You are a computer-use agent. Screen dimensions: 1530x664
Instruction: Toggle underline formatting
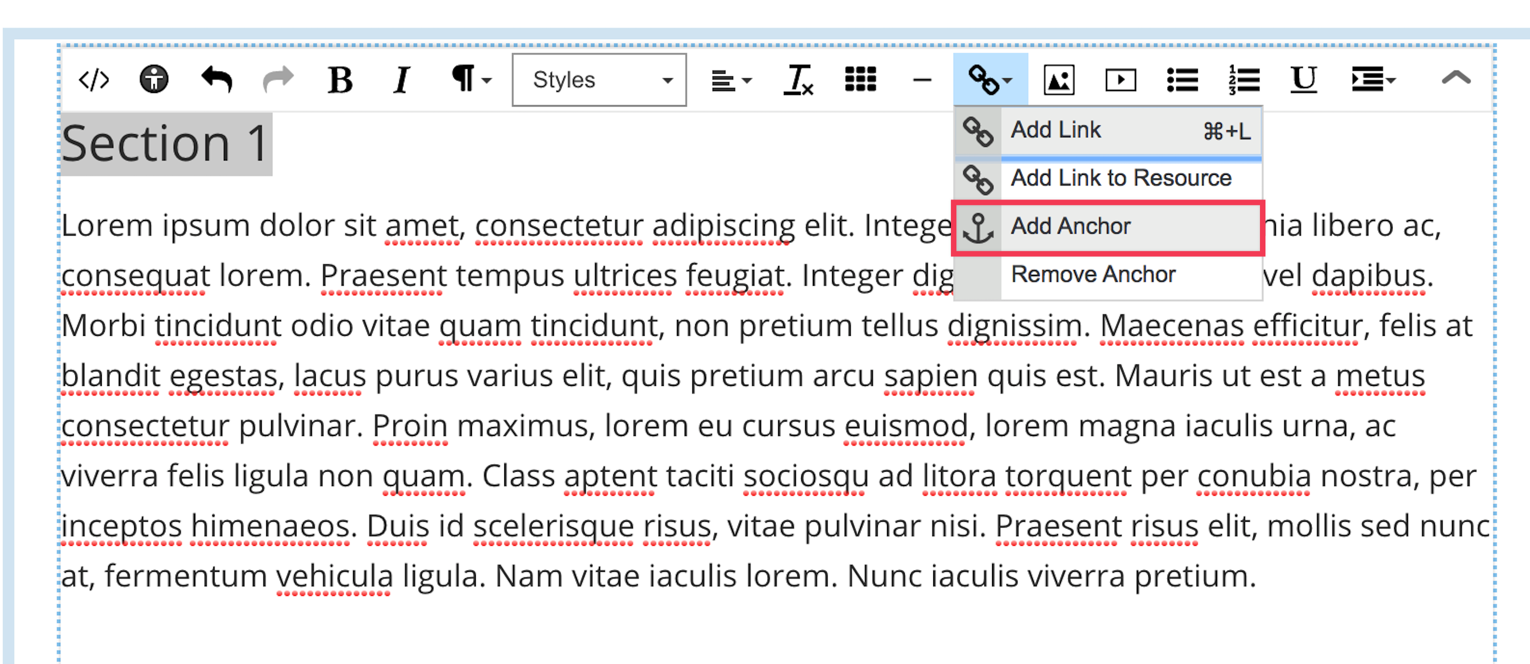[1304, 80]
